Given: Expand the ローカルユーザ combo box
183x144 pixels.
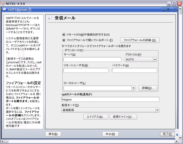Looking at the screenshot, I should [133, 88].
